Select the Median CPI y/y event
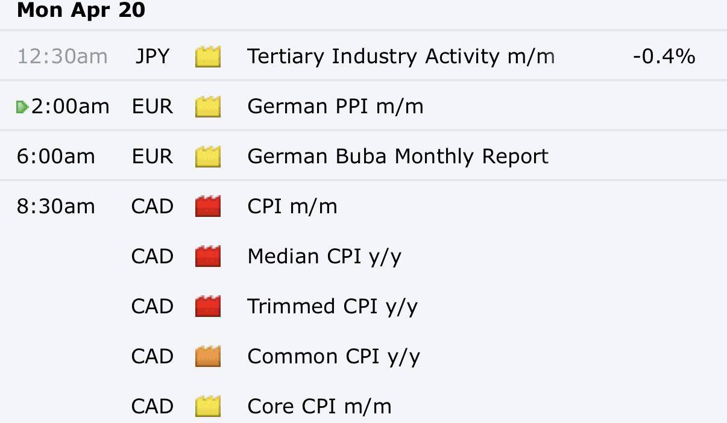Image resolution: width=727 pixels, height=423 pixels. (x=324, y=257)
